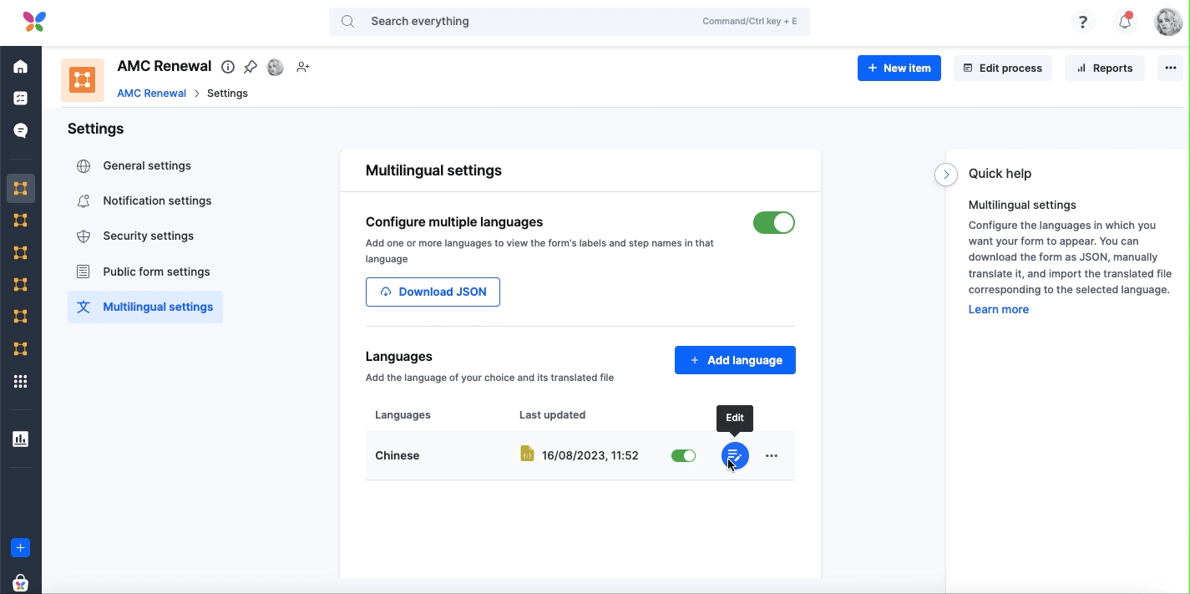The height and width of the screenshot is (594, 1190).
Task: Pin the AMC Renewal process
Action: click(x=251, y=67)
